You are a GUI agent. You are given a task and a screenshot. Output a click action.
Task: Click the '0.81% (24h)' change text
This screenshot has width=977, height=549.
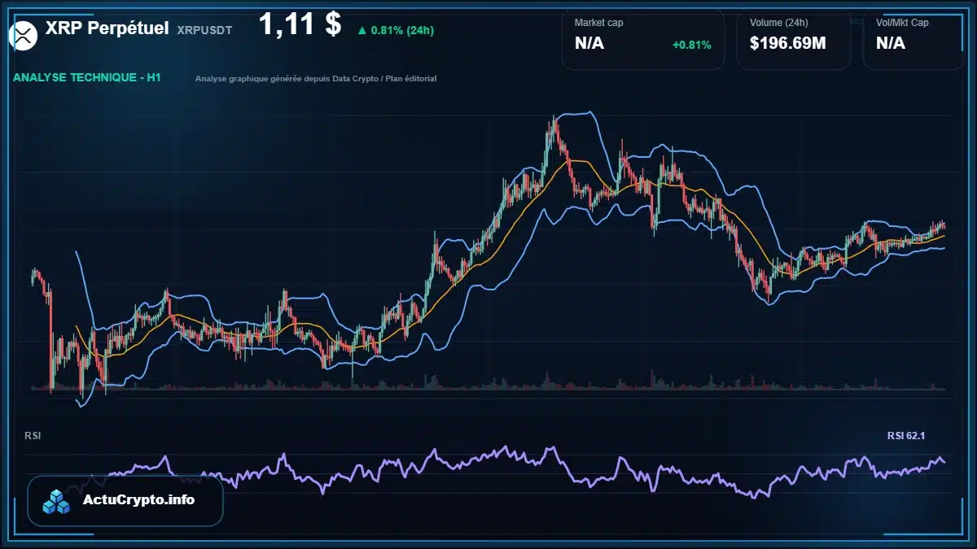click(x=402, y=30)
